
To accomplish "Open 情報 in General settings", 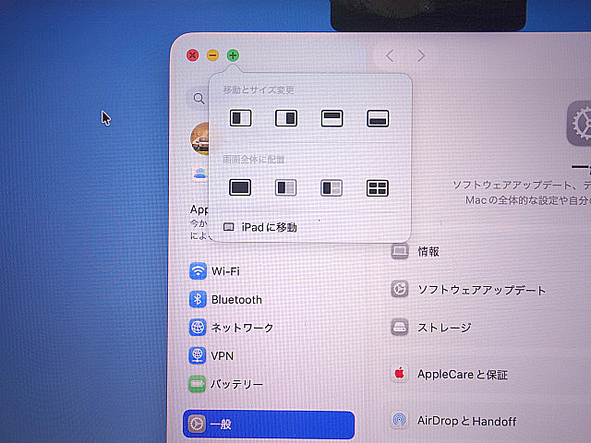I will [428, 251].
